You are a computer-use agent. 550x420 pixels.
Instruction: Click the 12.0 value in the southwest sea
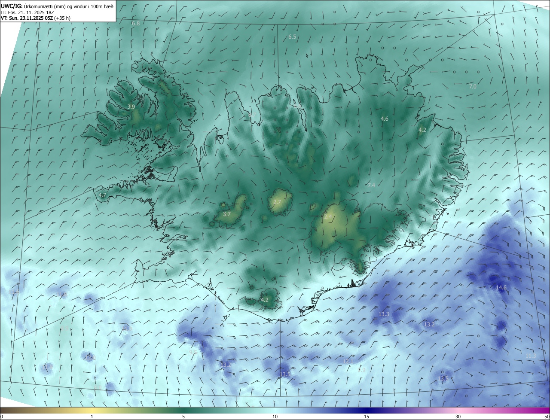pyautogui.click(x=89, y=357)
